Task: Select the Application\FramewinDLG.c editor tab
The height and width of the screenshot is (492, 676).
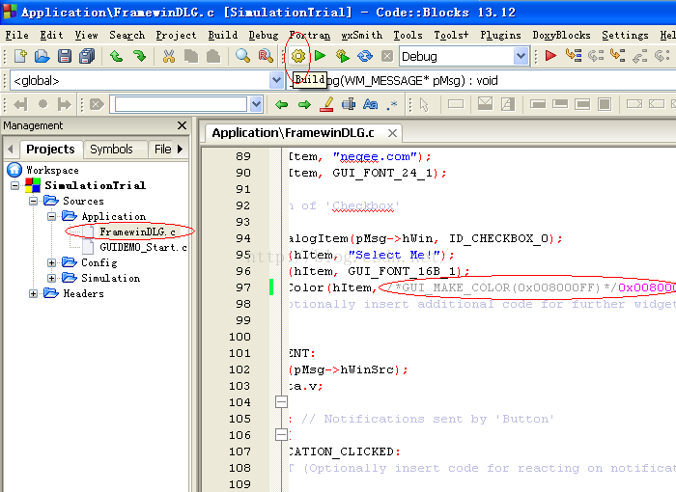Action: (294, 133)
